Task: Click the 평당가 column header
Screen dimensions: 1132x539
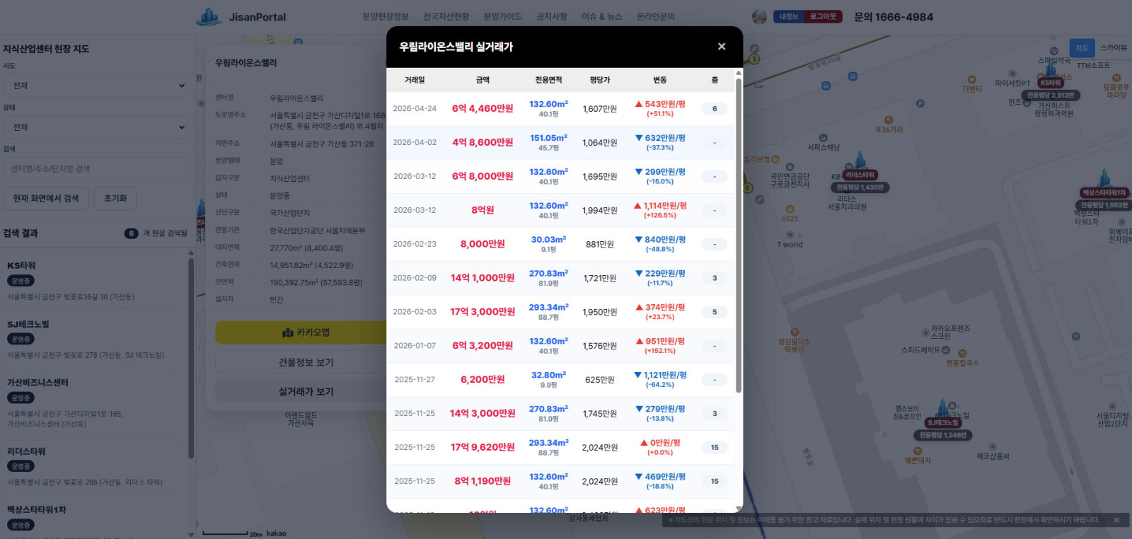Action: [600, 80]
